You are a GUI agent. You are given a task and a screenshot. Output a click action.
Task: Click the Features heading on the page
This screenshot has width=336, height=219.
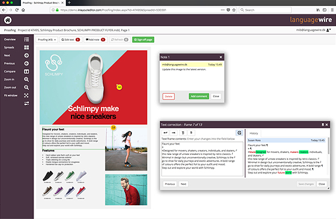[49, 151]
